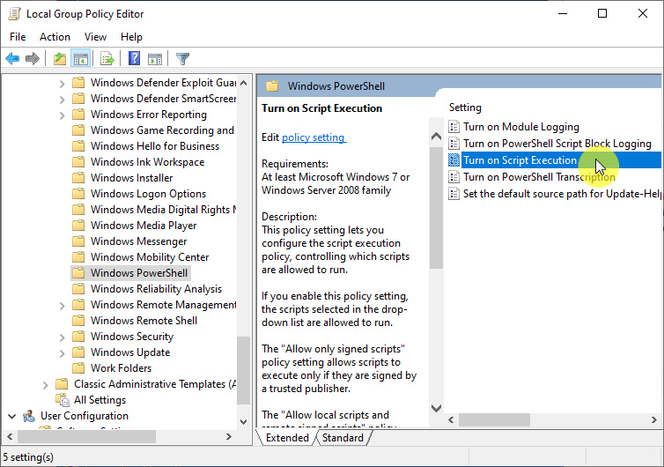The image size is (664, 467).
Task: Open Help using the blue question mark icon
Action: (134, 59)
